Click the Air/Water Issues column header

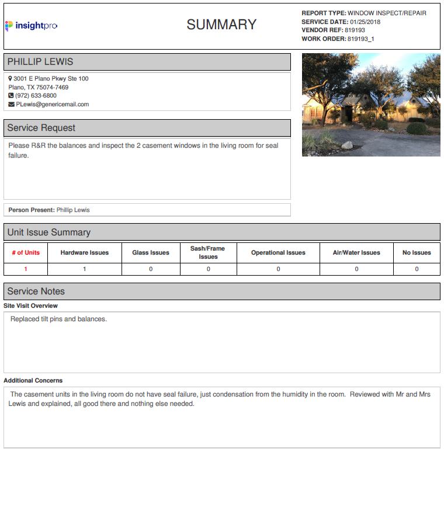pos(356,252)
